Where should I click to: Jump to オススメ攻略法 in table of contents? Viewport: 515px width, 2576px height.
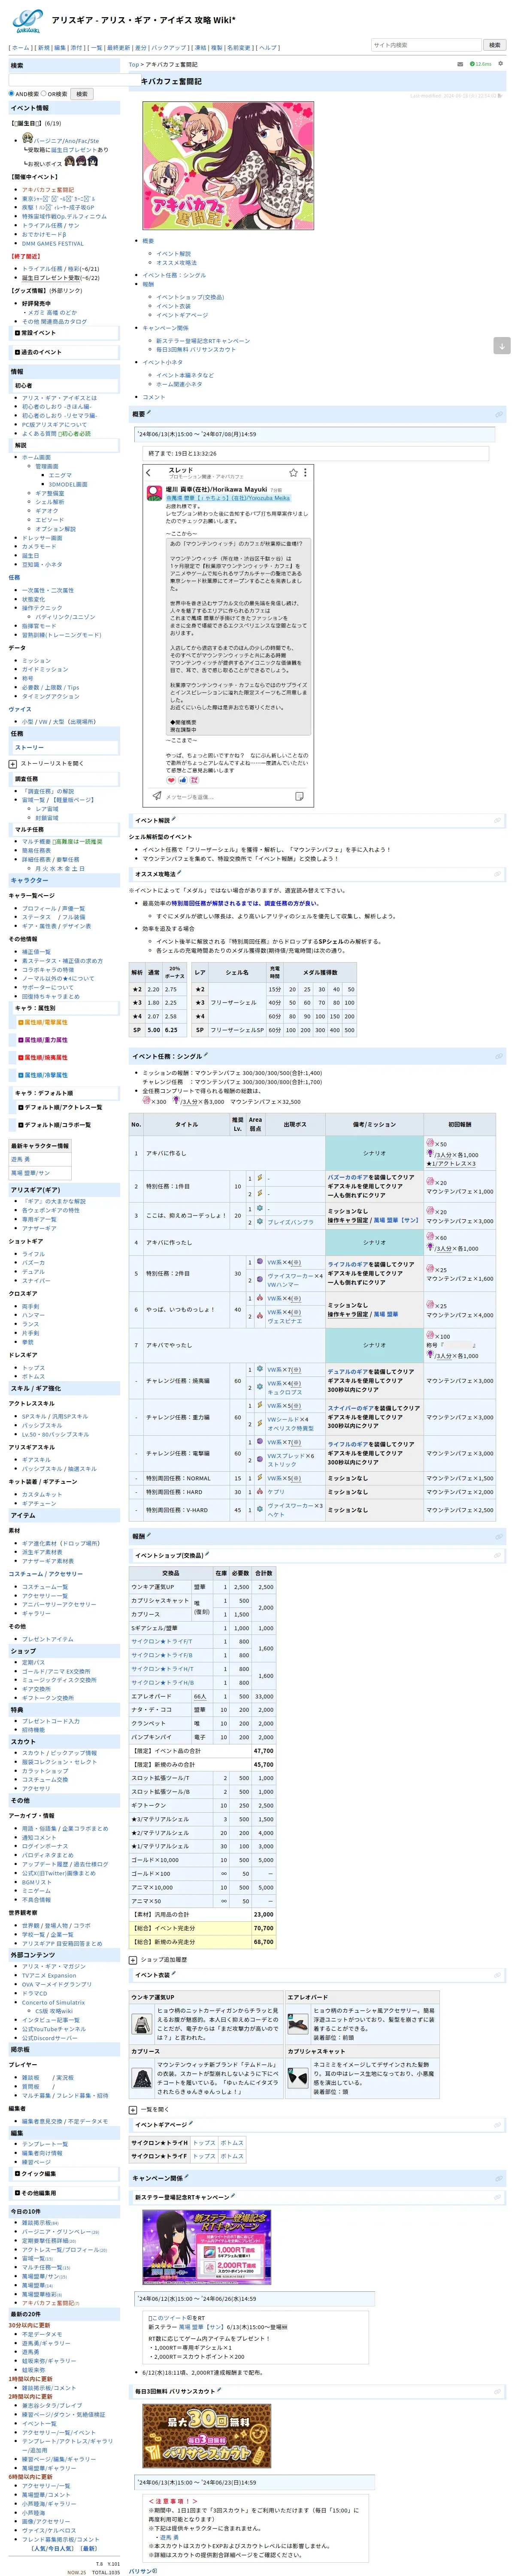[x=176, y=263]
